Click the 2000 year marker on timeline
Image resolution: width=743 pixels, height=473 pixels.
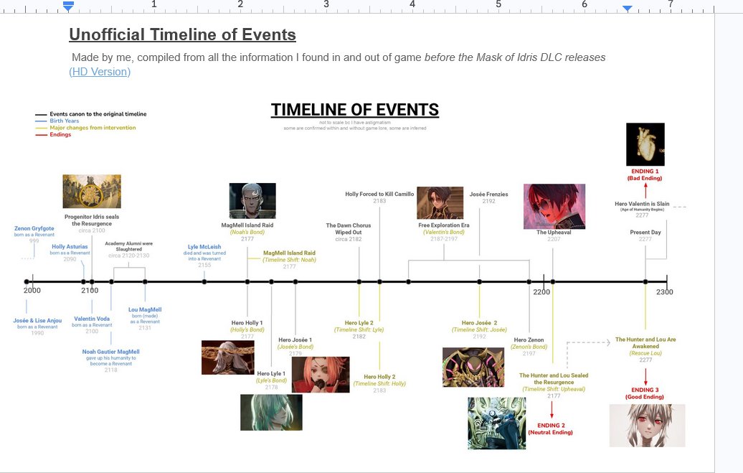tap(32, 291)
